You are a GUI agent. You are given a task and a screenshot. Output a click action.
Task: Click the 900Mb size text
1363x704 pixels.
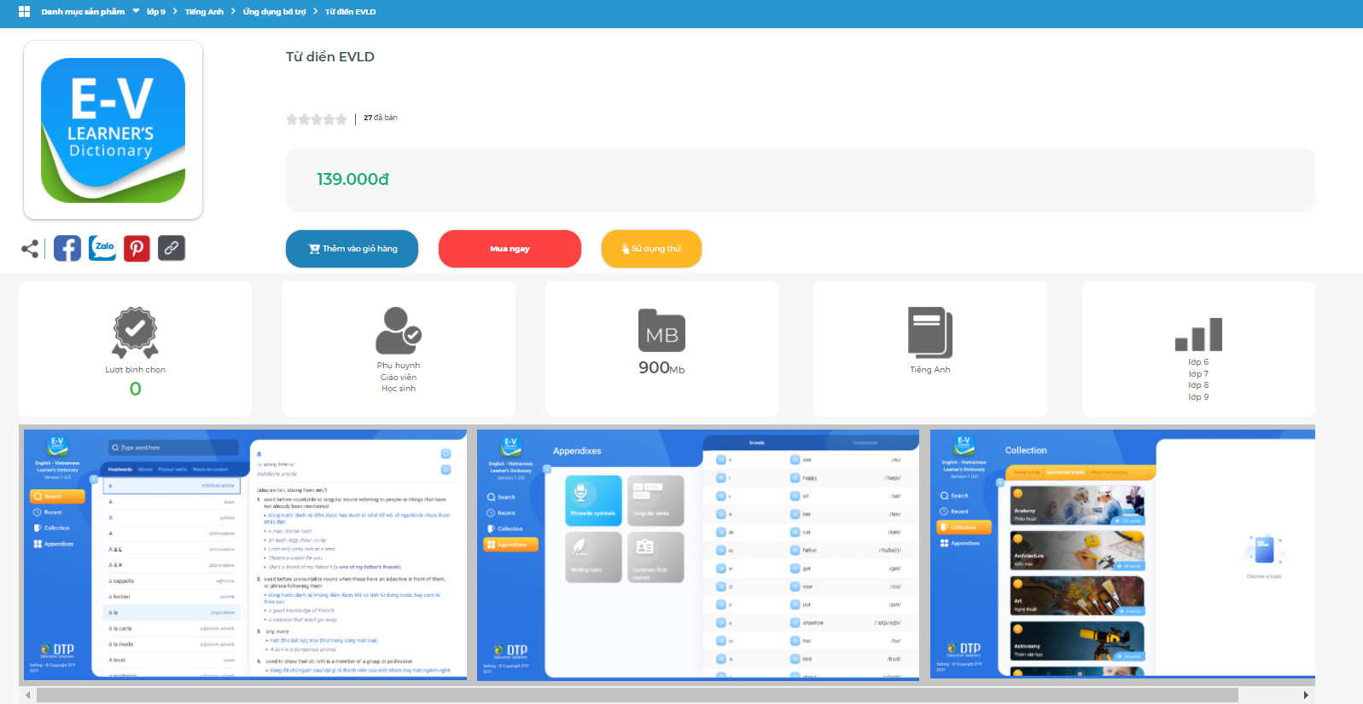point(661,367)
